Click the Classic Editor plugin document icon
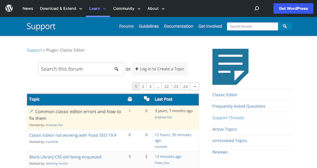Image resolution: width=317 pixels, height=168 pixels. pyautogui.click(x=230, y=67)
